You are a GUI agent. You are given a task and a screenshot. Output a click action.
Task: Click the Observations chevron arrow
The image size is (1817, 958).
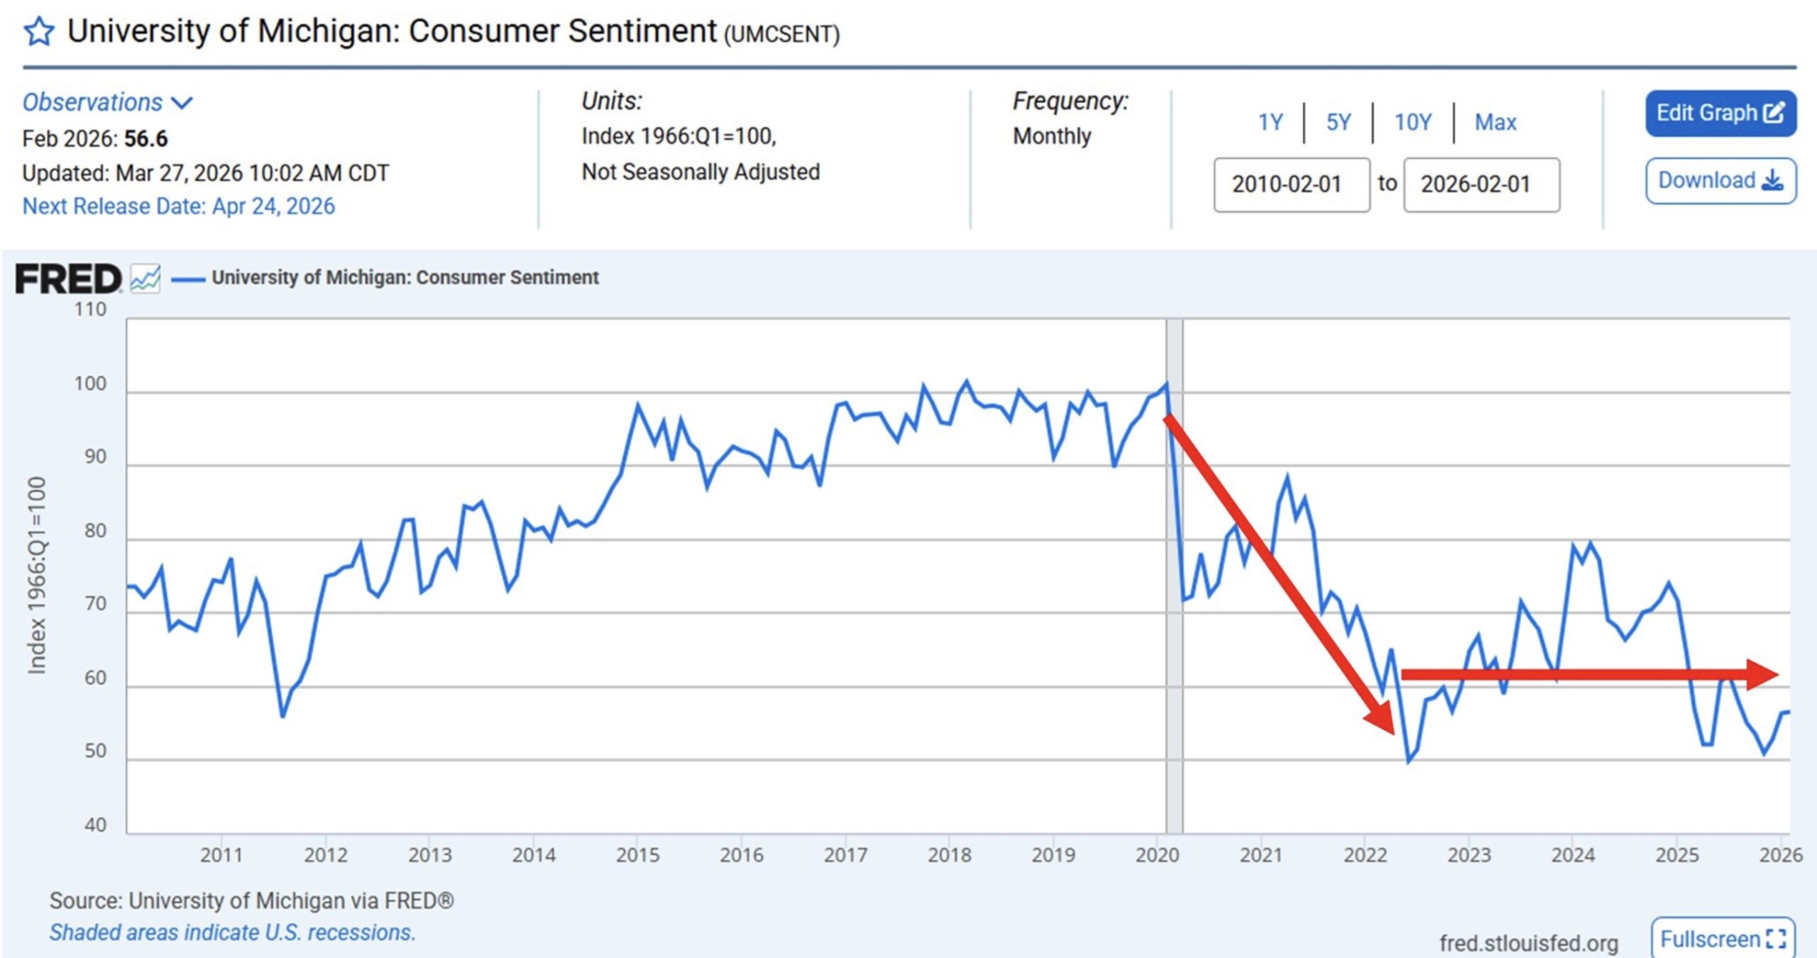182,103
